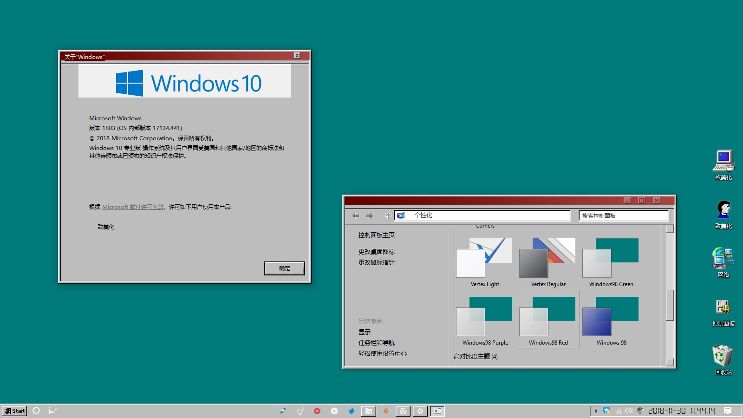Select the Windows98 Purple theme
The image size is (743, 418).
pyautogui.click(x=485, y=320)
